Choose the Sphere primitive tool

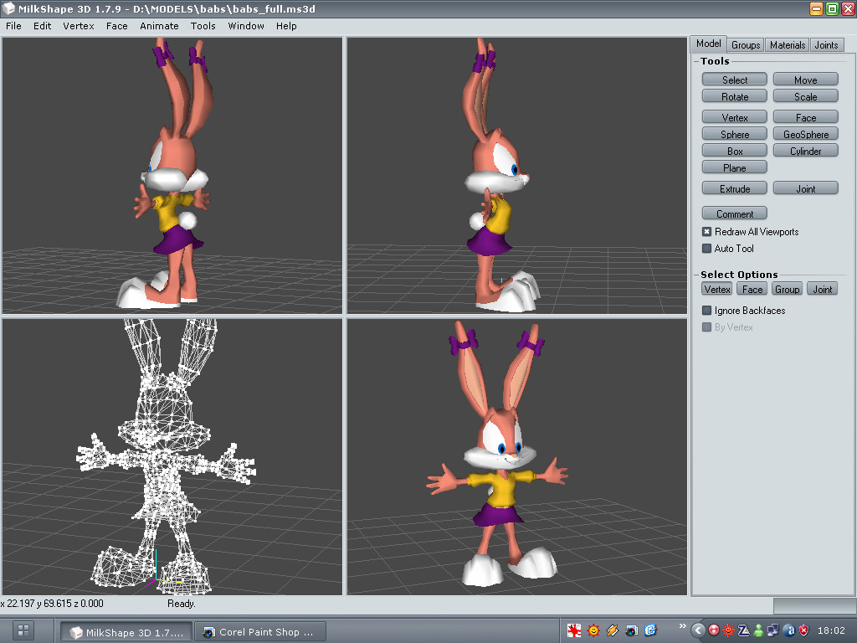point(735,135)
